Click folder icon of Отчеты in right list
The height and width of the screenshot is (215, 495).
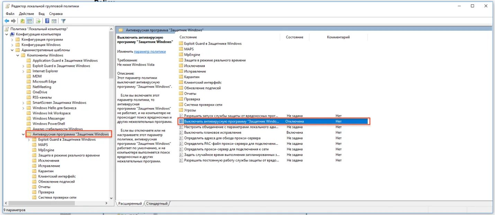point(181,93)
